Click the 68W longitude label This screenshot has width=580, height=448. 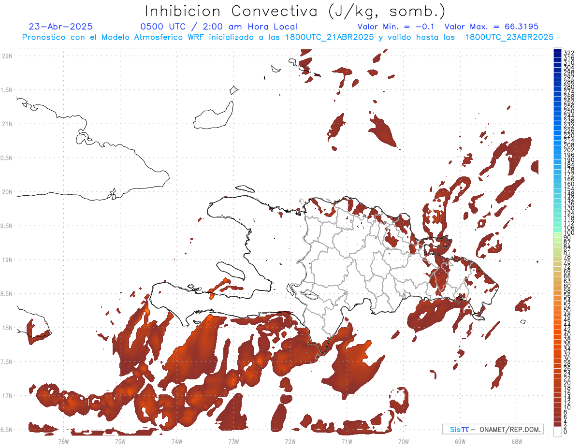[x=517, y=441]
